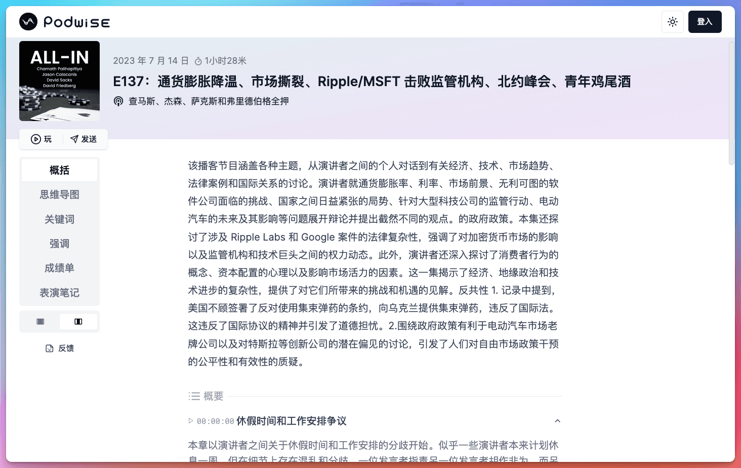Open the 关键词 tab
This screenshot has width=741, height=468.
[59, 219]
